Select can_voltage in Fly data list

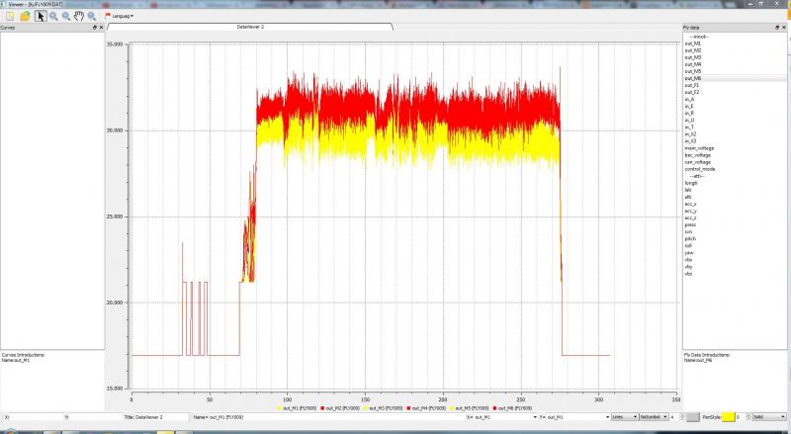click(698, 162)
